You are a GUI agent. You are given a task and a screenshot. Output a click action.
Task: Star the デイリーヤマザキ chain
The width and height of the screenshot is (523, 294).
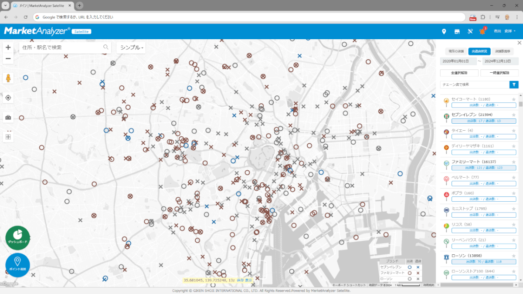514,147
